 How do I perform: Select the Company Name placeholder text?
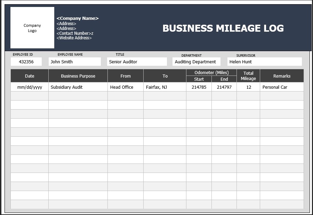pos(78,18)
